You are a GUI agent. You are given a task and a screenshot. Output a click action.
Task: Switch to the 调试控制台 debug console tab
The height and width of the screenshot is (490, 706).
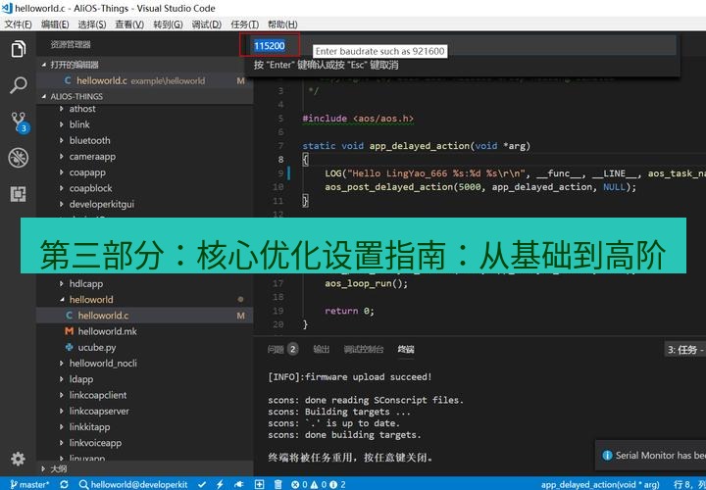[x=364, y=349]
